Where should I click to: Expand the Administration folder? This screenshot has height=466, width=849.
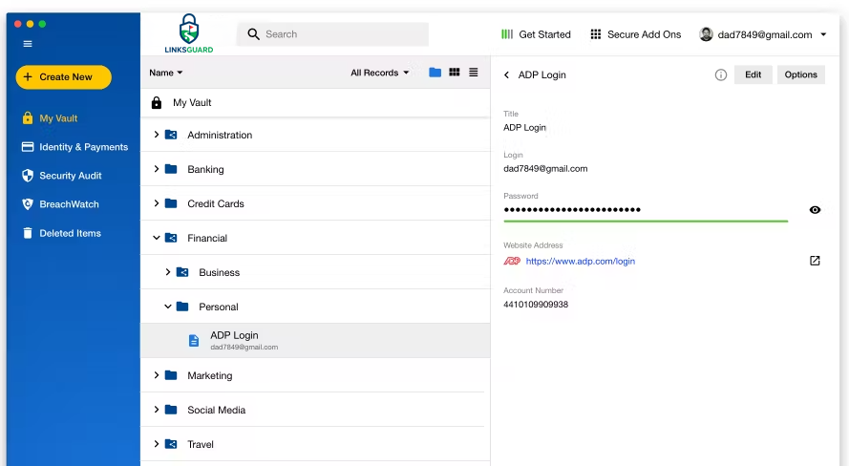click(x=157, y=135)
